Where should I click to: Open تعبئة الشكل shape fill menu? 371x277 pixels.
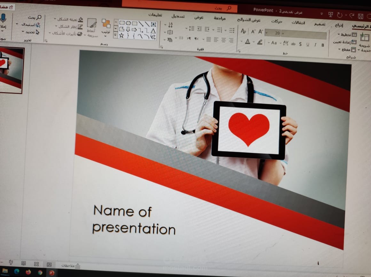[69, 19]
